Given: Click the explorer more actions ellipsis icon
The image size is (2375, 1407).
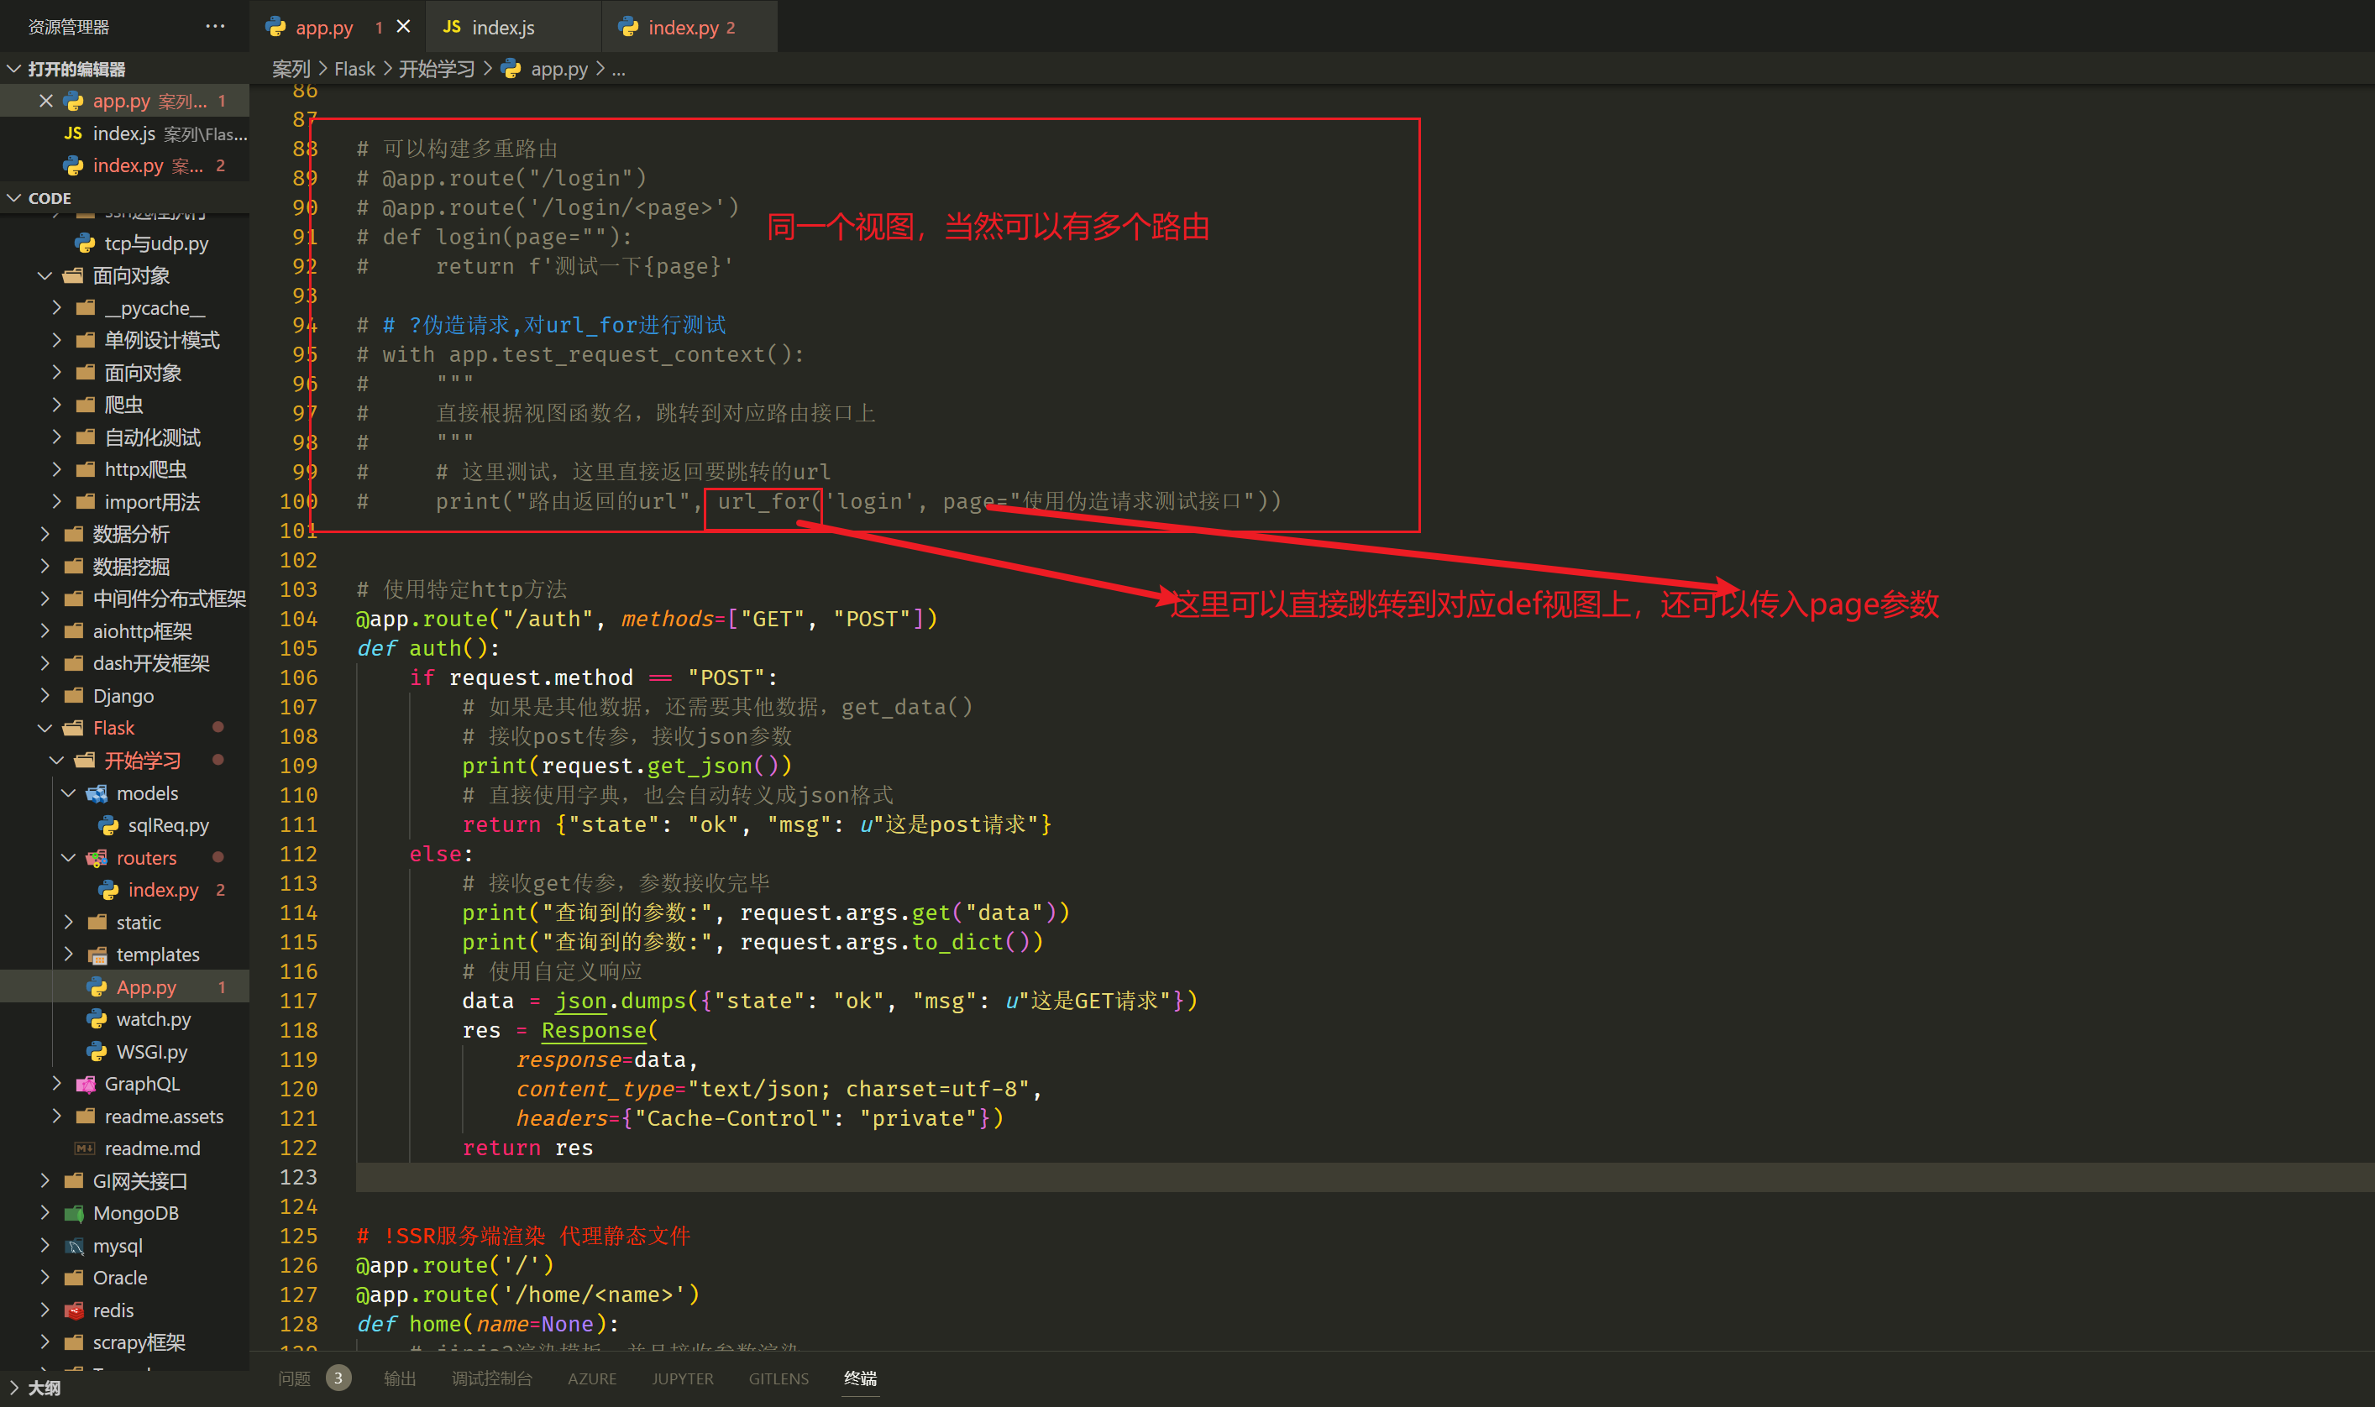Looking at the screenshot, I should tap(215, 27).
